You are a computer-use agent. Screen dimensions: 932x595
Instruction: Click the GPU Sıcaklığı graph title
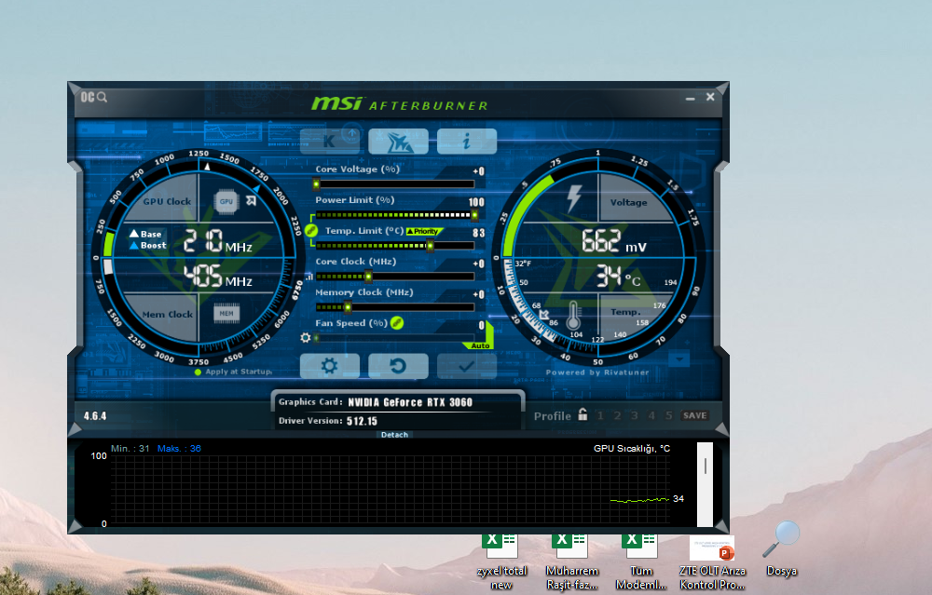pyautogui.click(x=631, y=448)
